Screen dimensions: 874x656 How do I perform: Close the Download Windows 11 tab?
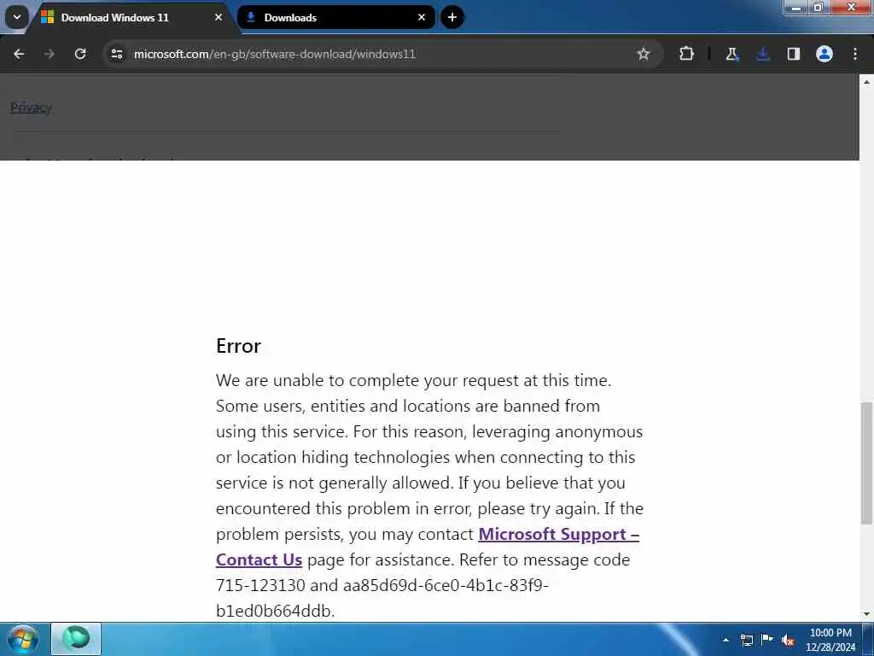point(218,17)
